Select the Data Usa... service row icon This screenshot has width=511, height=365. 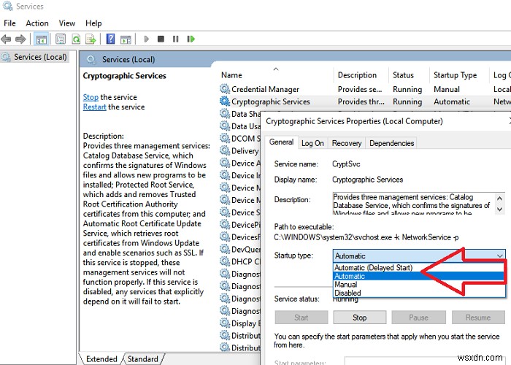225,126
